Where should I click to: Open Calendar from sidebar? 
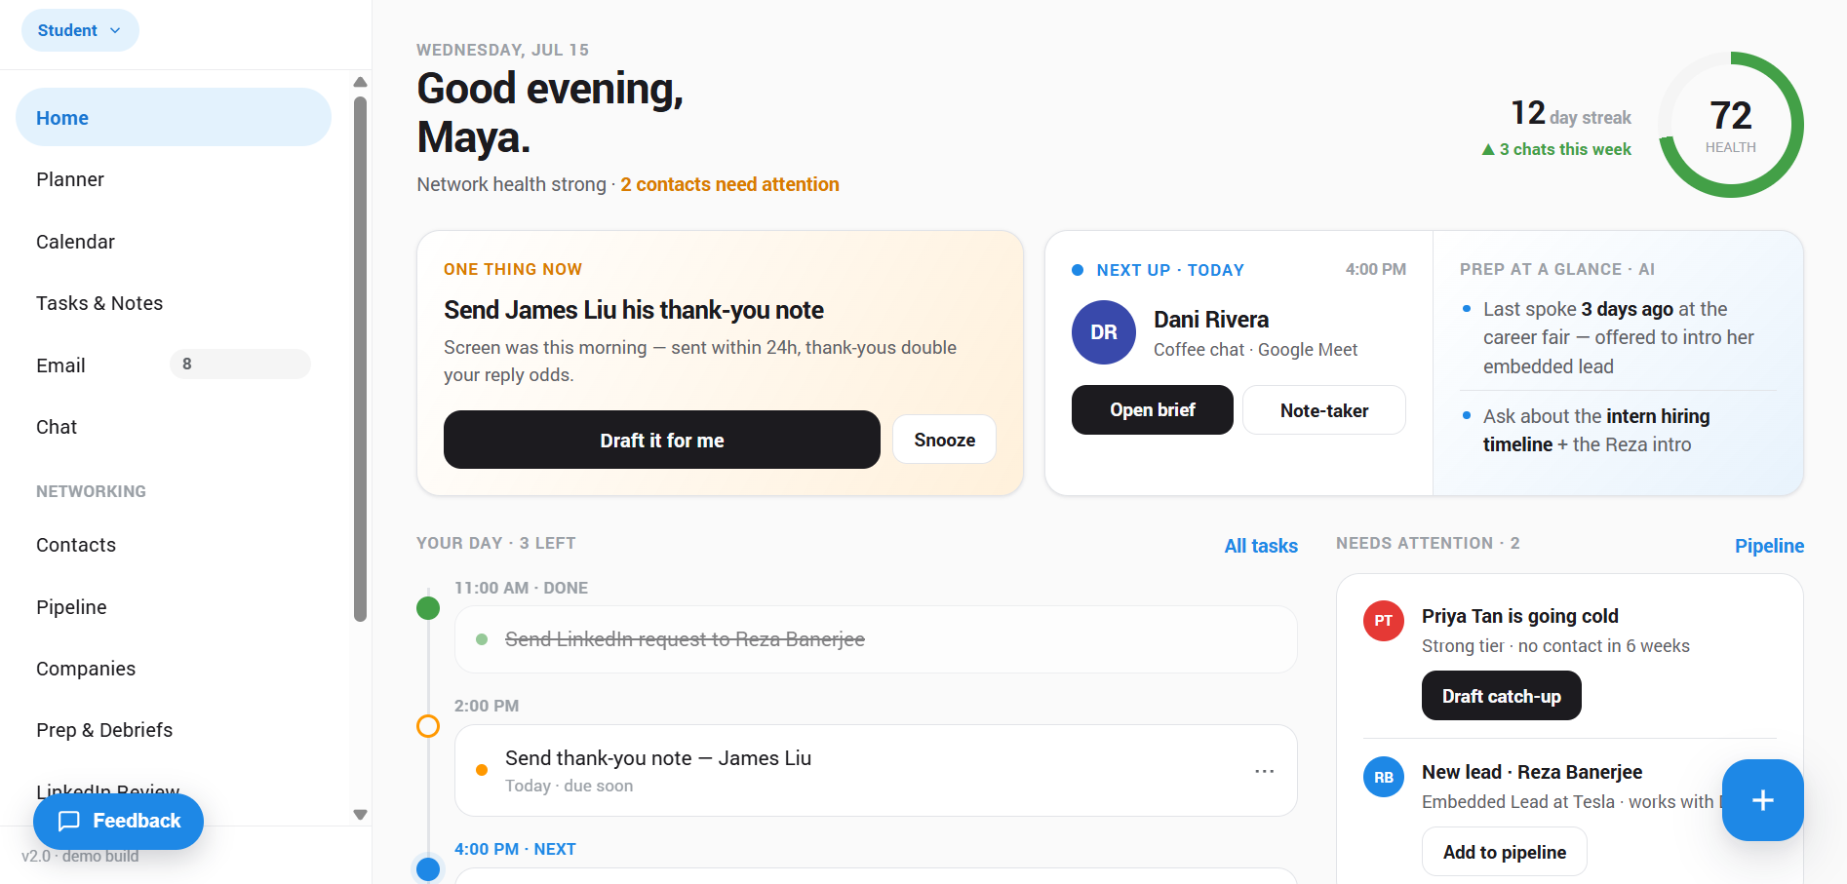[174, 242]
